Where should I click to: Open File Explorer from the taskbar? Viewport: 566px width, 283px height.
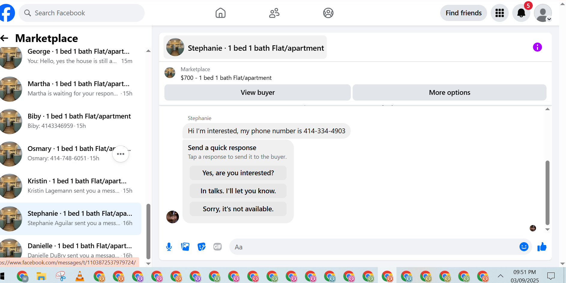(x=41, y=276)
